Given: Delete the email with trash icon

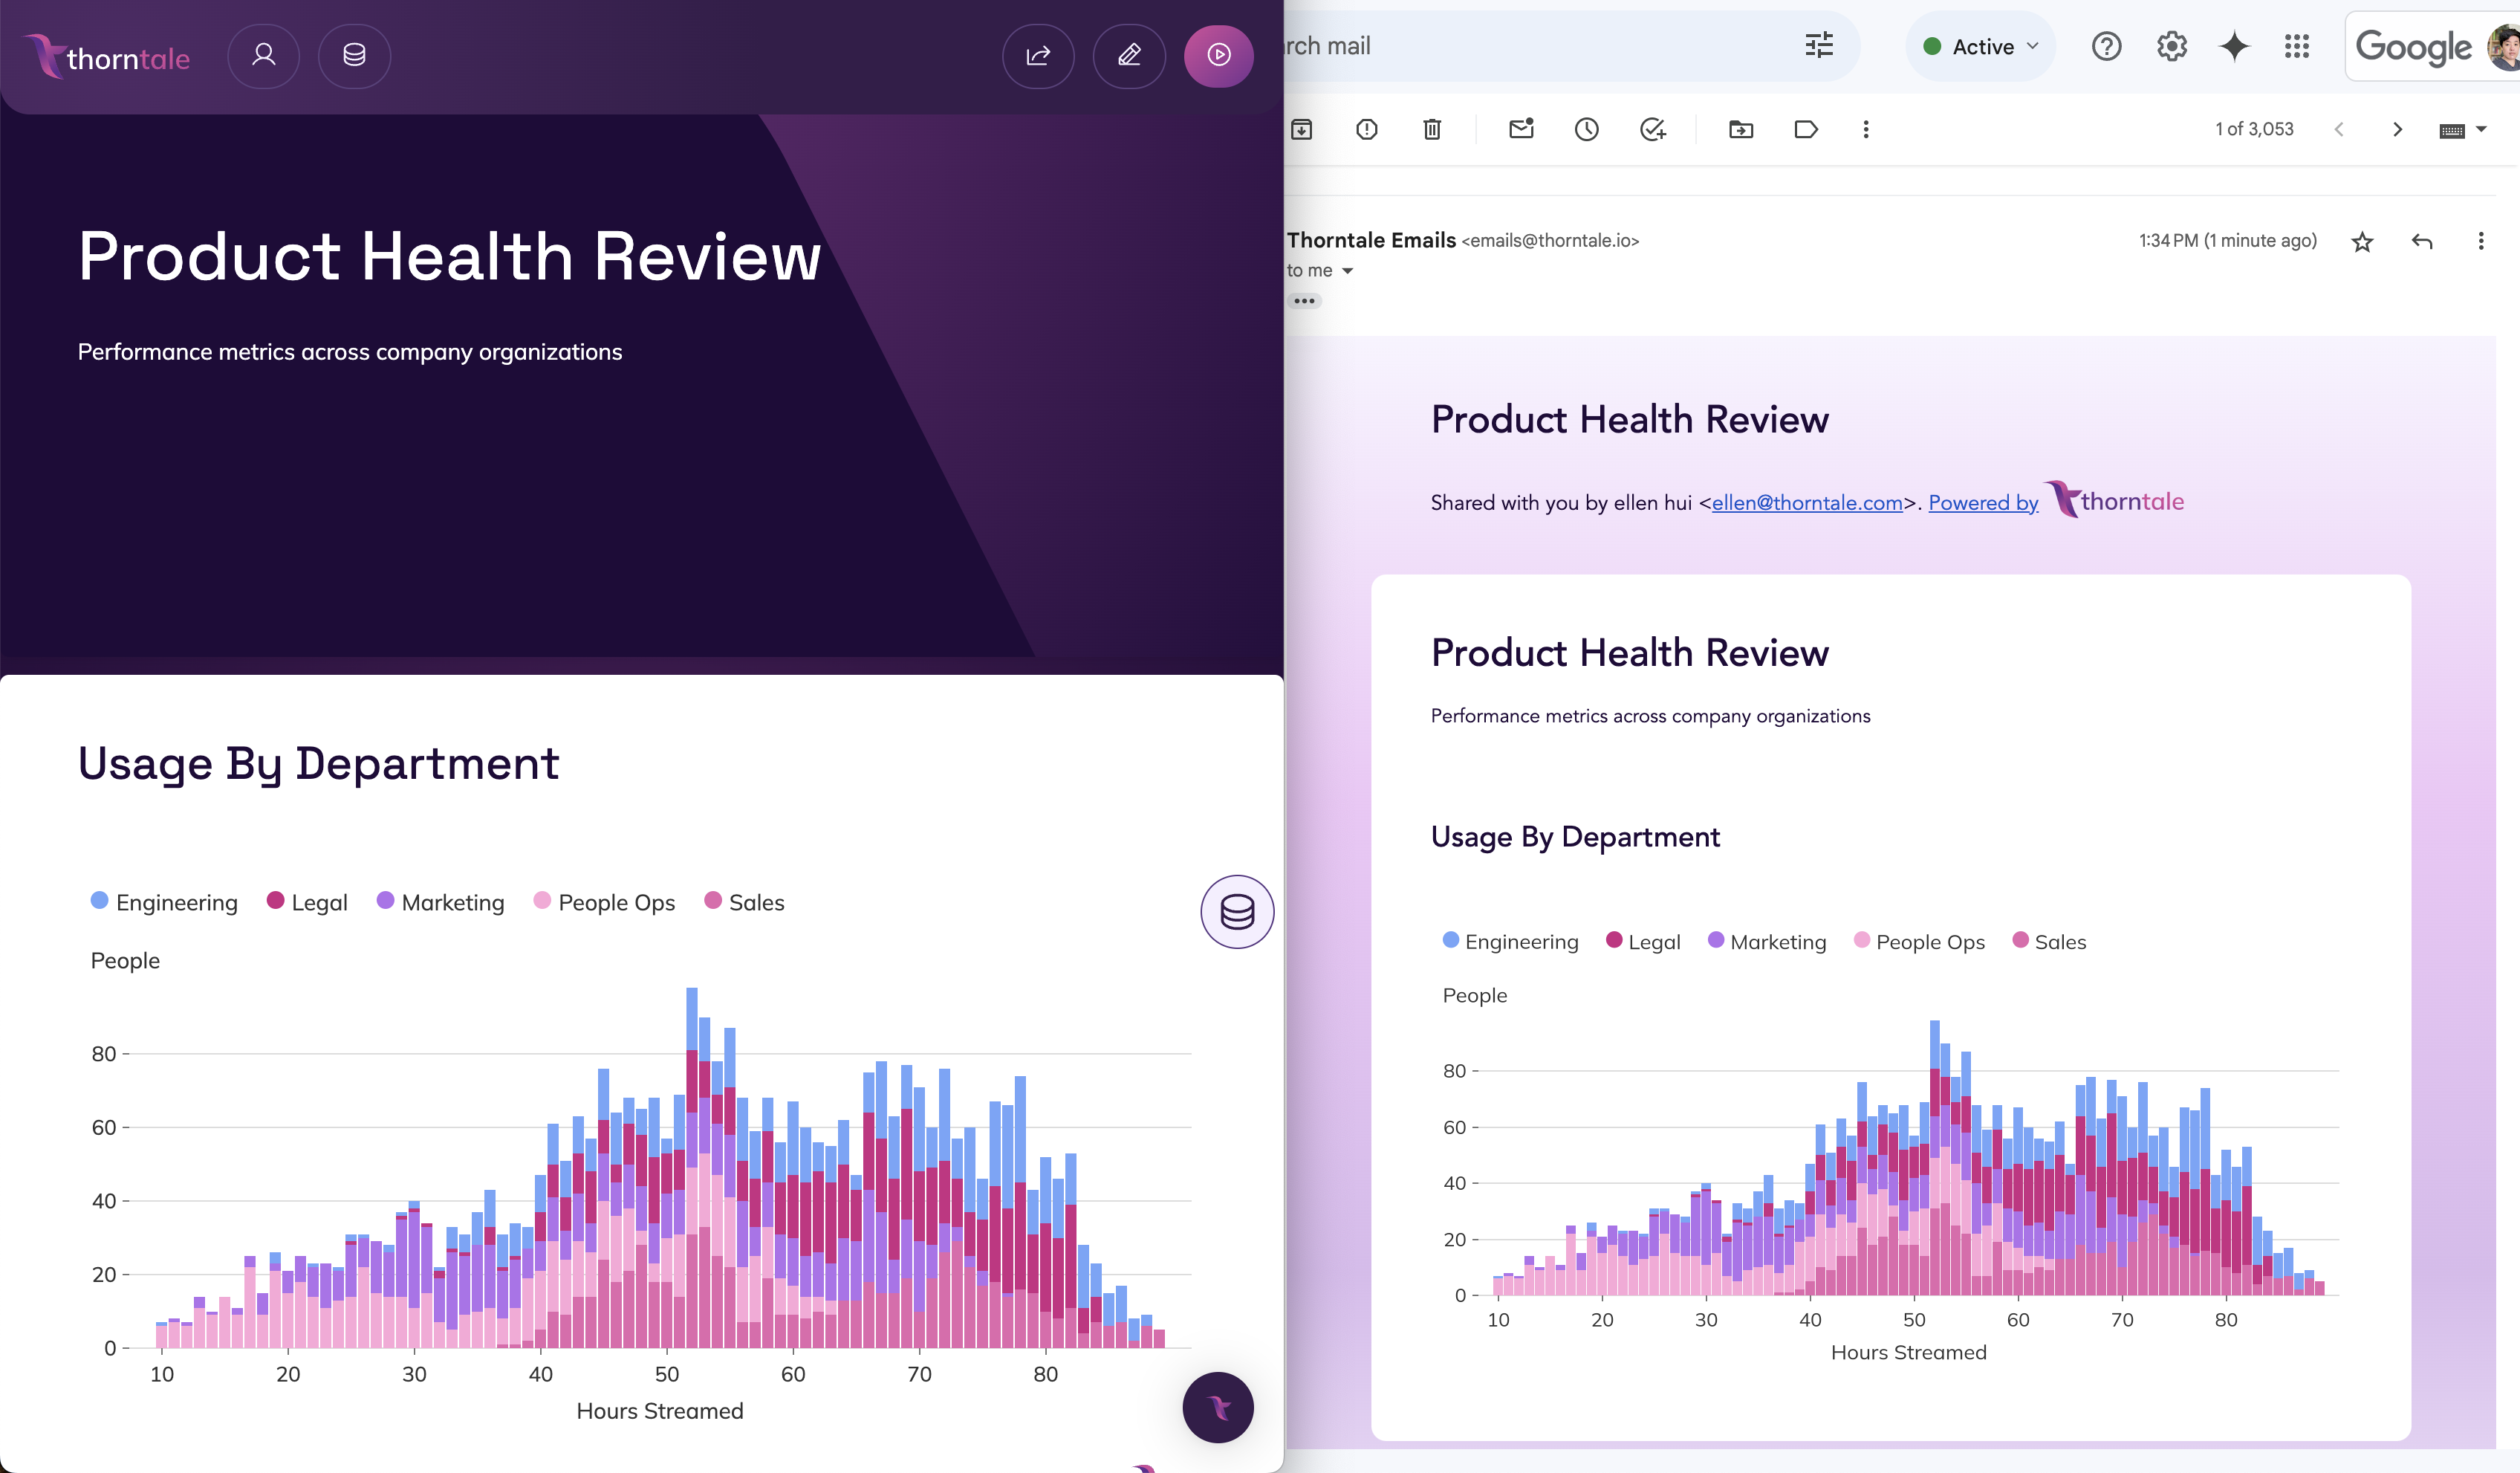Looking at the screenshot, I should [1432, 129].
